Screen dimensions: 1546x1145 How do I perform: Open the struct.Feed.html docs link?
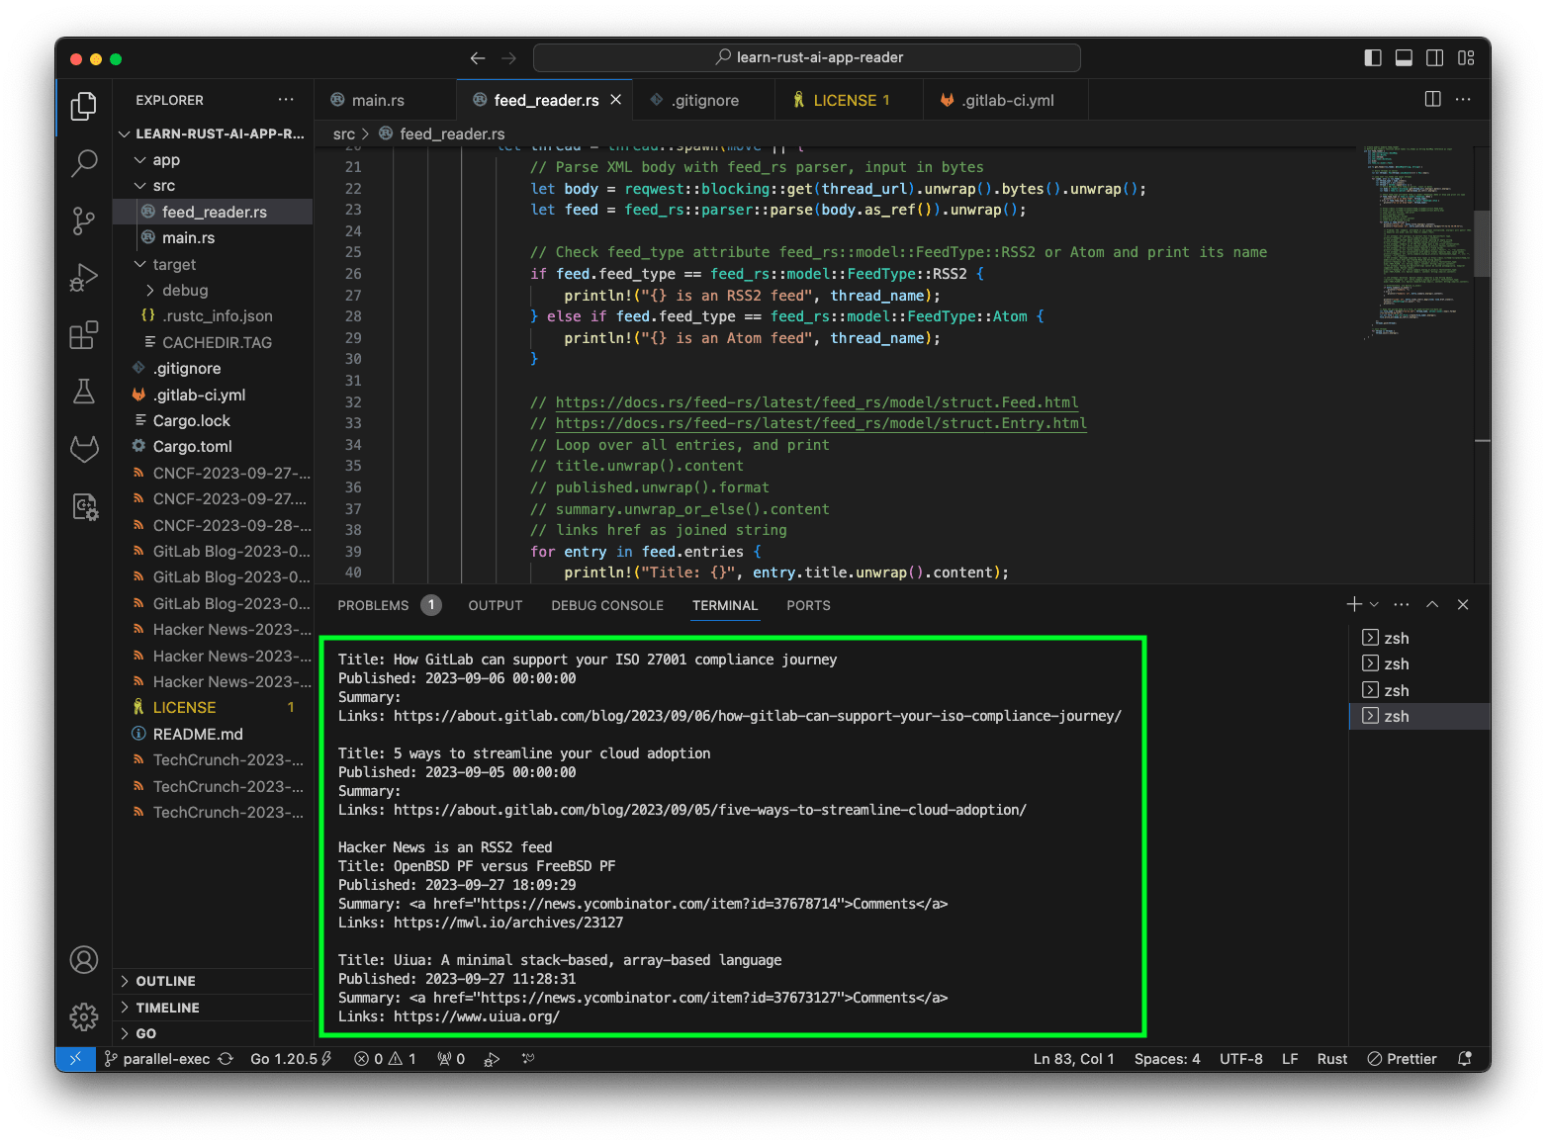pos(817,402)
